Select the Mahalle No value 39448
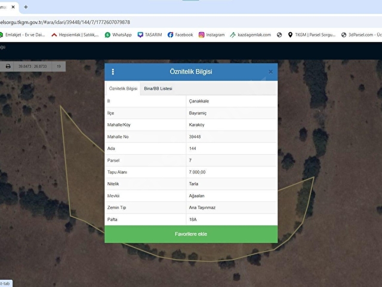The width and height of the screenshot is (382, 287). [x=195, y=137]
